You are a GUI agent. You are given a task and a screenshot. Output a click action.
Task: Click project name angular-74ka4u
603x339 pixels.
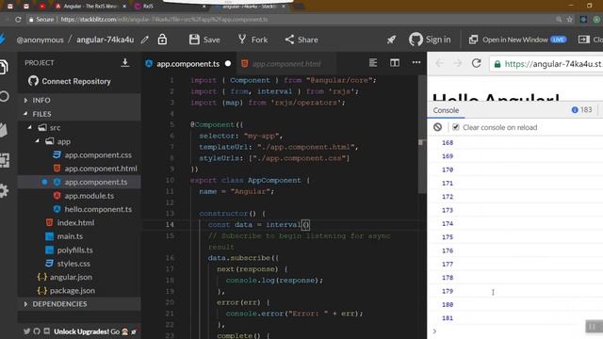105,40
